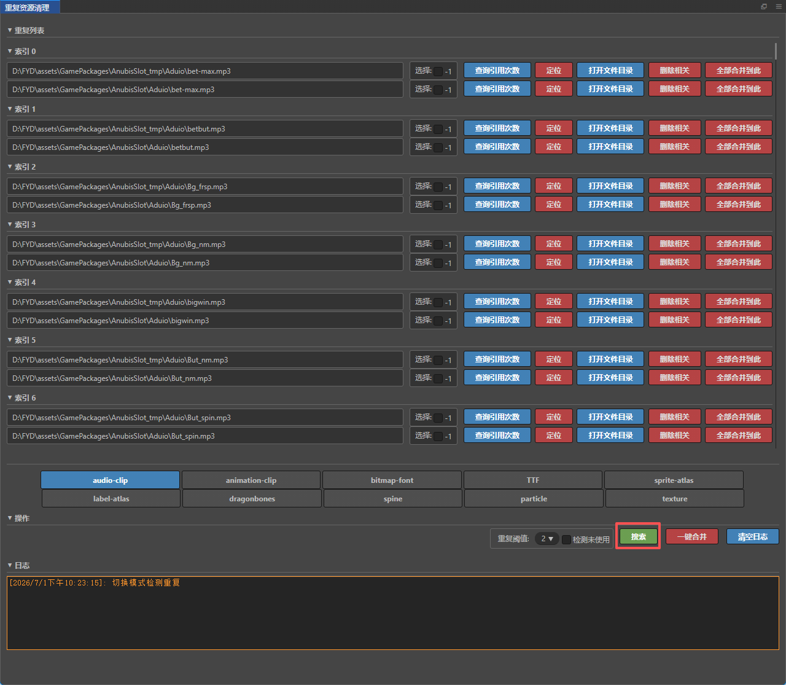Collapse the 日志 section
786x685 pixels.
click(x=10, y=565)
